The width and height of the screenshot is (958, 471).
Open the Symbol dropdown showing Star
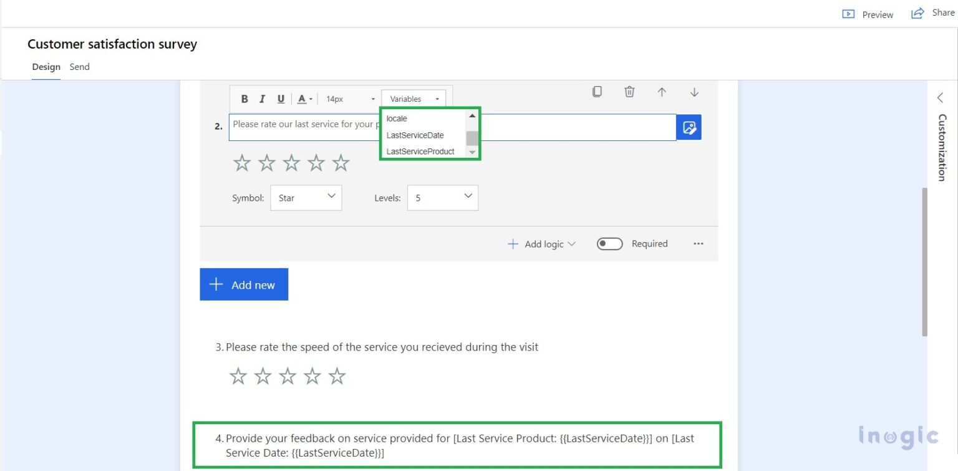(x=306, y=197)
